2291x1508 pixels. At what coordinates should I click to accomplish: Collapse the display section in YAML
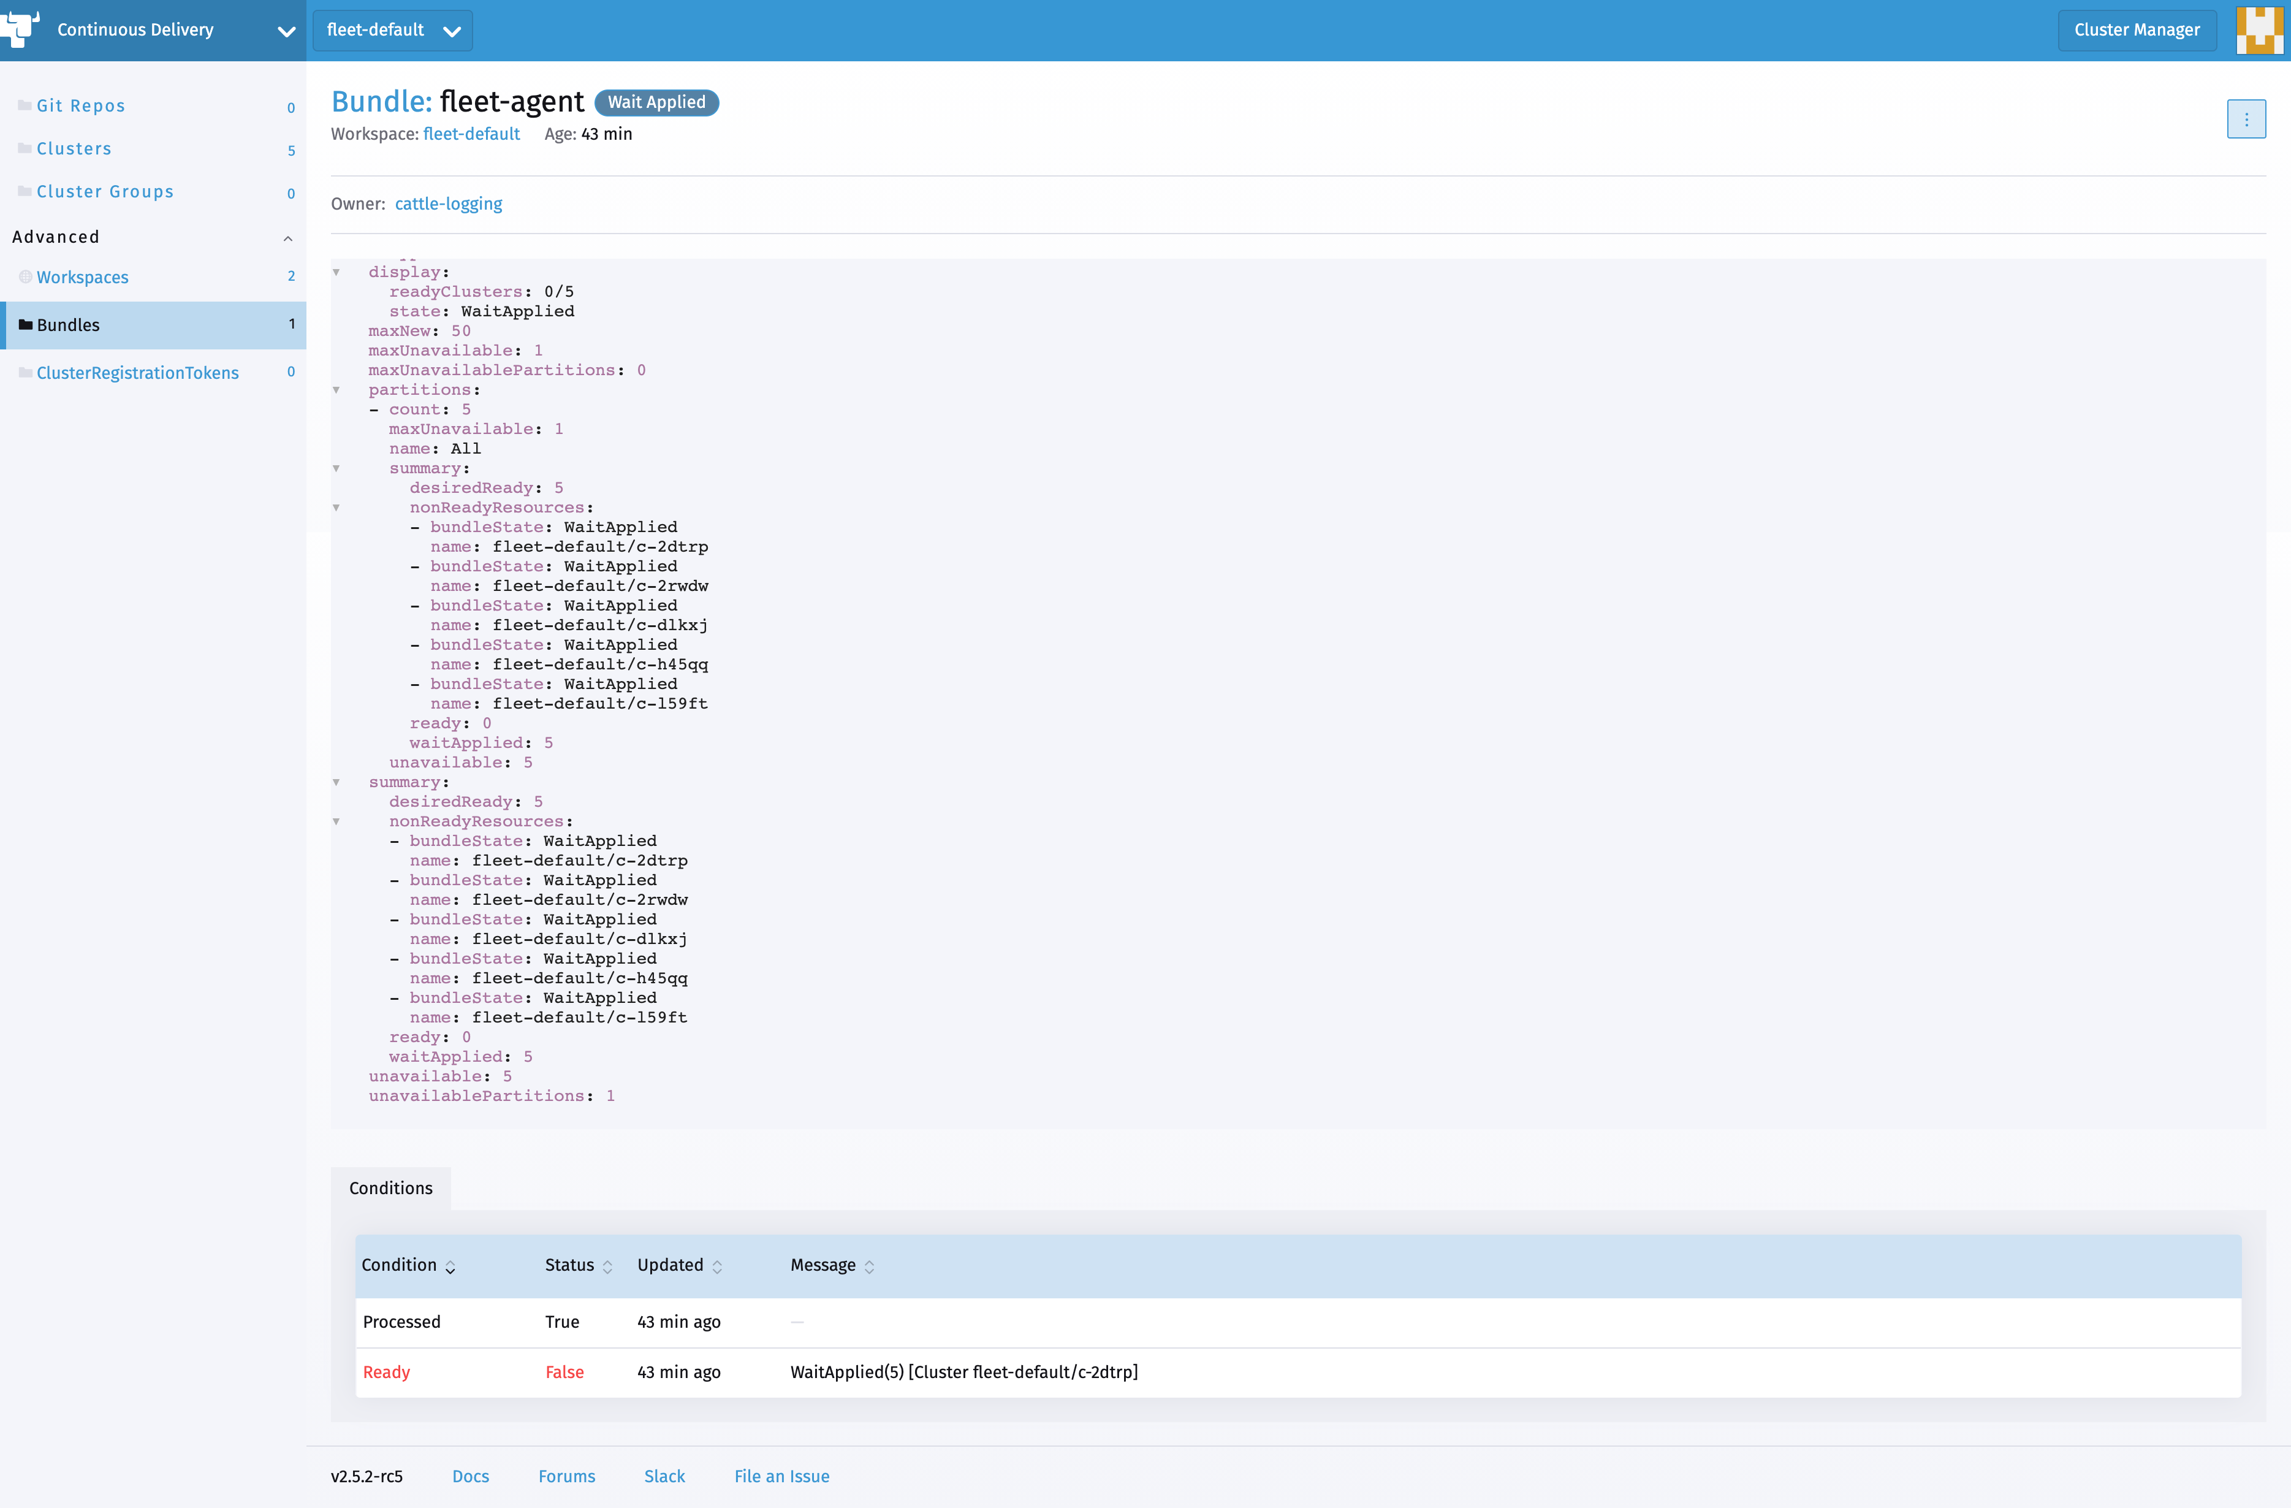point(336,272)
